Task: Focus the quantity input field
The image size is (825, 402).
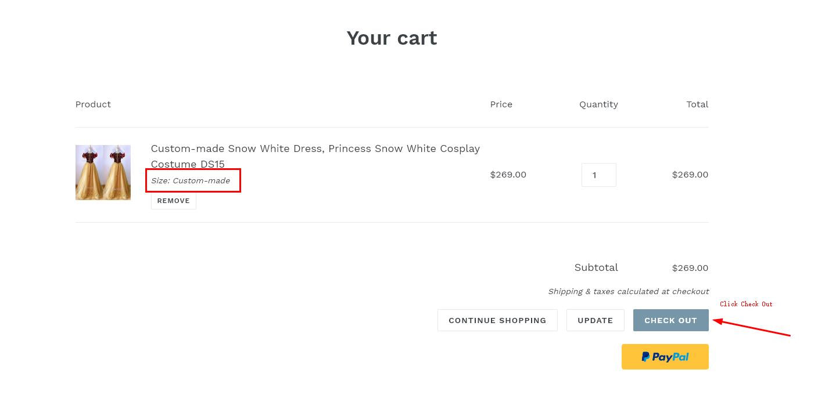Action: 598,175
